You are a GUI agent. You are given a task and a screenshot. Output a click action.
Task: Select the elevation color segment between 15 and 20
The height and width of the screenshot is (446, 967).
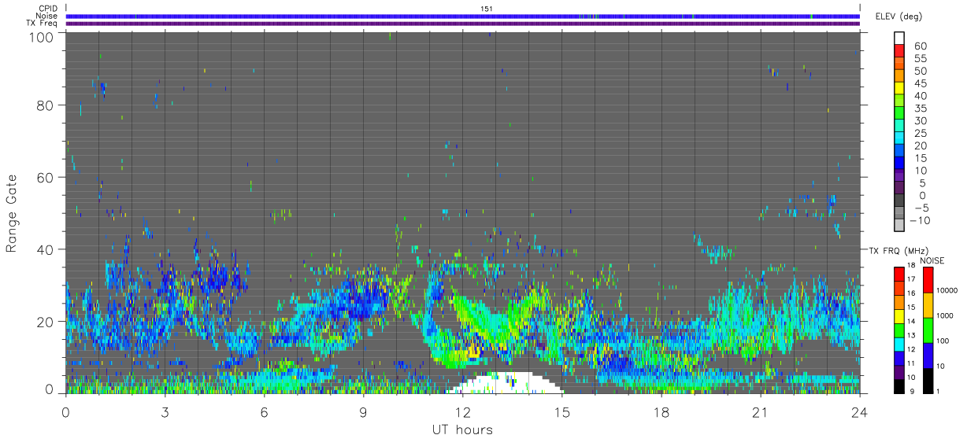click(x=899, y=150)
